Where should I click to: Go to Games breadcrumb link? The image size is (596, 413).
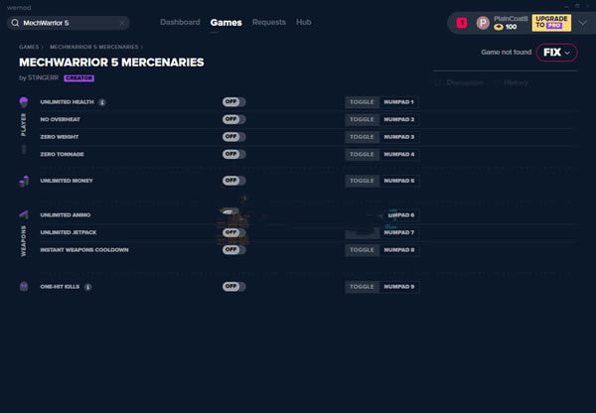click(x=29, y=47)
